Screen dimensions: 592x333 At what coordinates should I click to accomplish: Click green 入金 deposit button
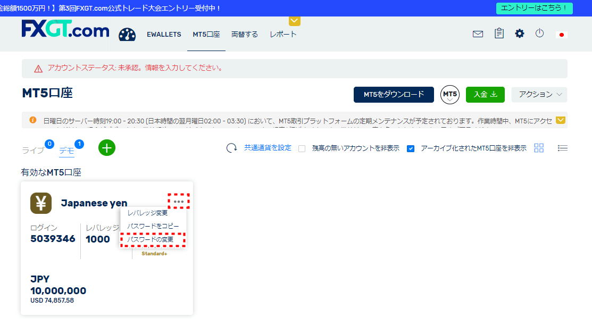(485, 94)
